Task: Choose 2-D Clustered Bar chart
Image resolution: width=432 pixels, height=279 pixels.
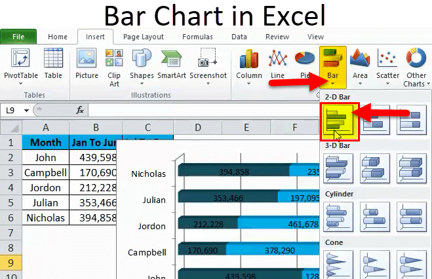Action: (x=340, y=121)
